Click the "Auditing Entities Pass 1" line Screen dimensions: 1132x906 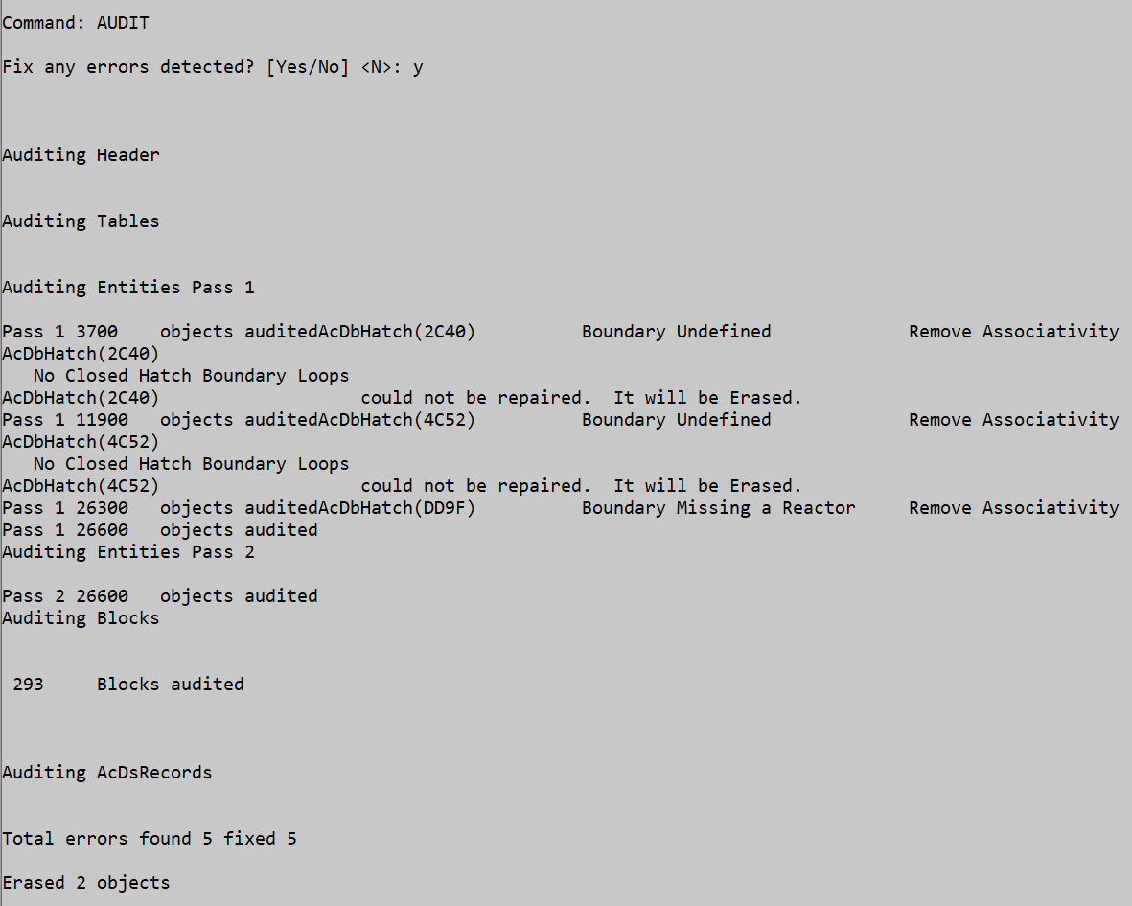[127, 288]
